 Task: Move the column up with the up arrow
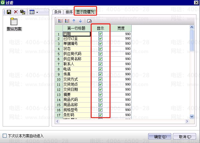[x=74, y=21]
